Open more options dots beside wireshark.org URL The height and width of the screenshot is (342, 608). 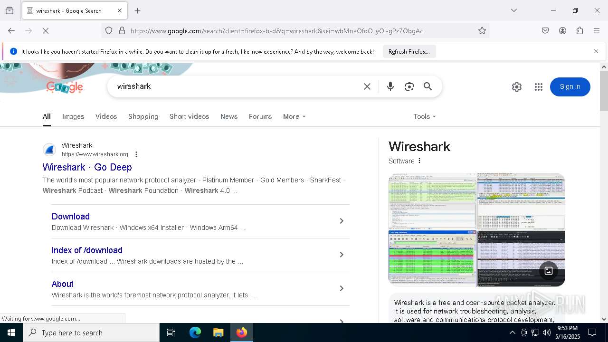click(x=136, y=154)
